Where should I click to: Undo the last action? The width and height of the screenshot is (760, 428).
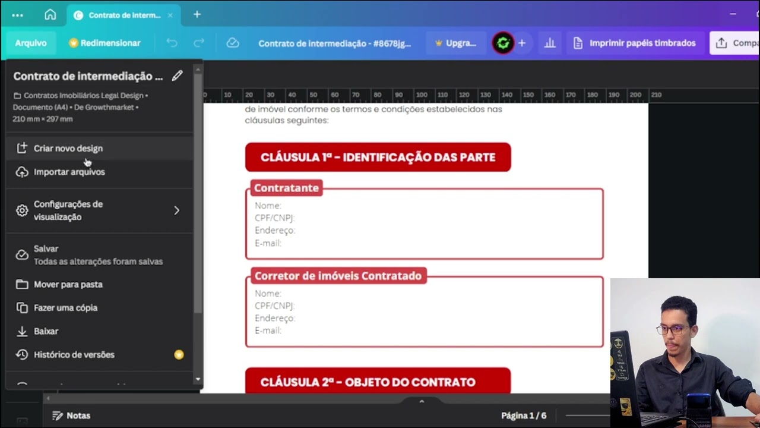pos(172,43)
